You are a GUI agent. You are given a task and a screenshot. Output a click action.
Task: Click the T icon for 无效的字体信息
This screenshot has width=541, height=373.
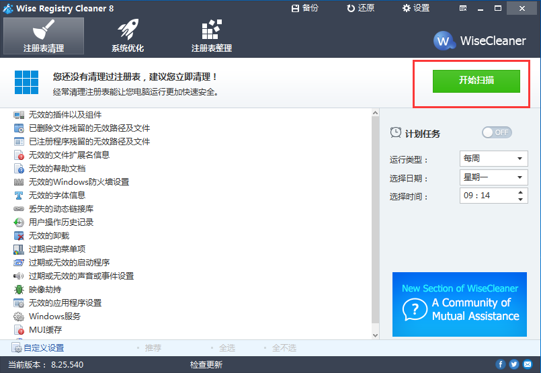pos(19,196)
